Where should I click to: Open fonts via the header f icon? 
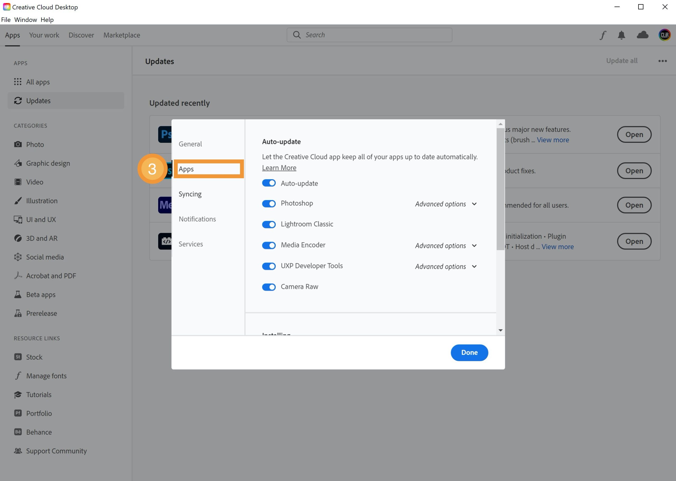[603, 35]
